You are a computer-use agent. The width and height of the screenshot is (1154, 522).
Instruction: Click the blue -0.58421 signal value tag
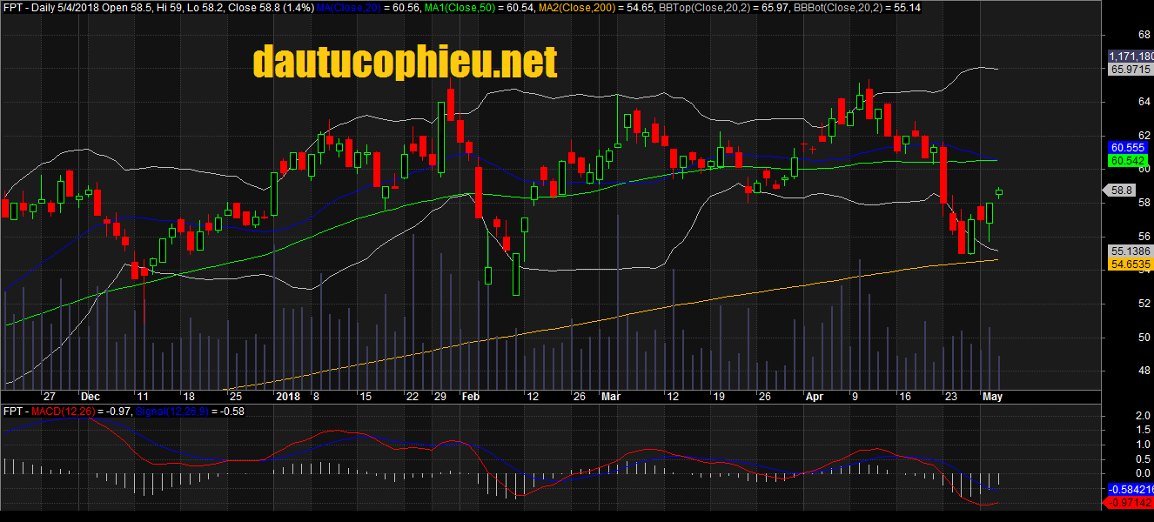(x=1130, y=490)
